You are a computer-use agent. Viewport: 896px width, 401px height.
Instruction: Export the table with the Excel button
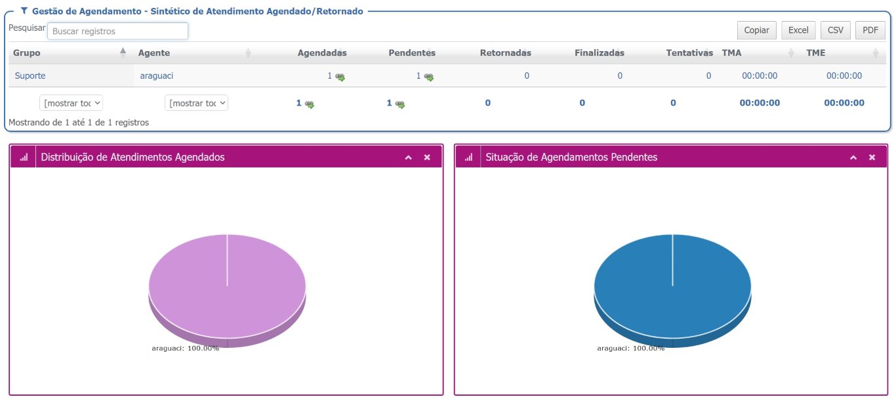click(798, 30)
